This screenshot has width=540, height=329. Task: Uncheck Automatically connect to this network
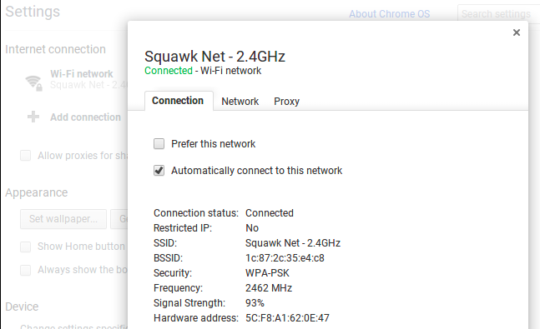point(159,171)
